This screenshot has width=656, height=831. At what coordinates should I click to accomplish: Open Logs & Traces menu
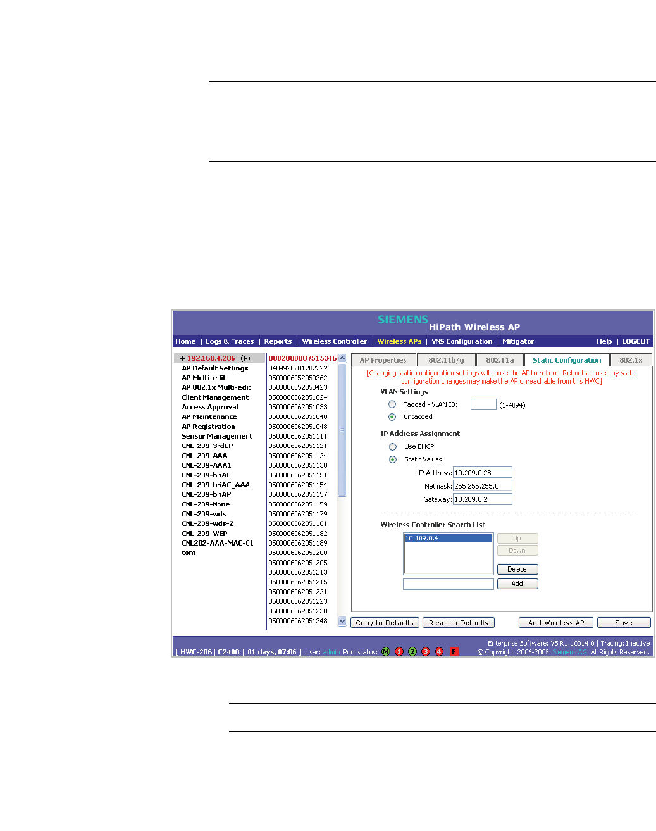230,341
